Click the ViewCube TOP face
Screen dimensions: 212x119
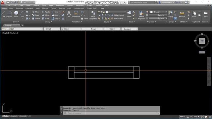click(202, 41)
